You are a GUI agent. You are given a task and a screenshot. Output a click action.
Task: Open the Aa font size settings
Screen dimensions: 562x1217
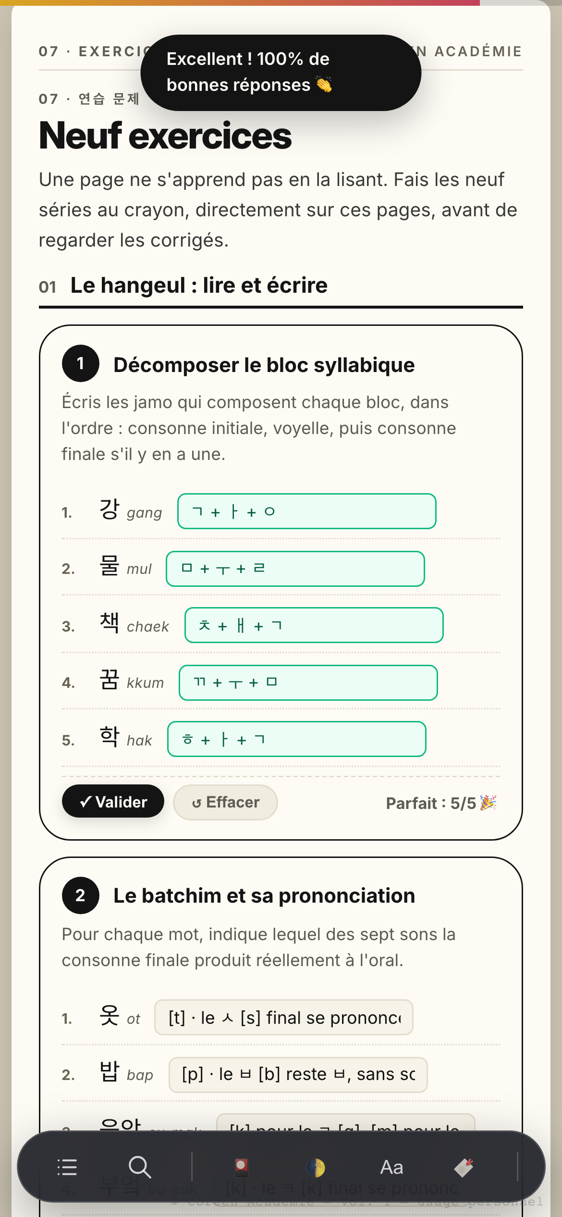pyautogui.click(x=391, y=1167)
